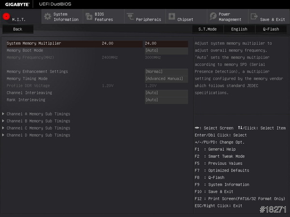Click the M.I.T. red circle icon
This screenshot has width=290, height=217.
tap(6, 16)
